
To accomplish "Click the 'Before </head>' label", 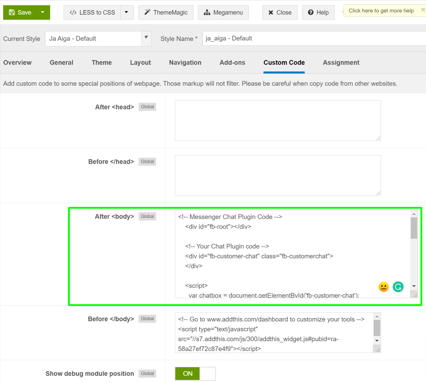I will (x=111, y=162).
